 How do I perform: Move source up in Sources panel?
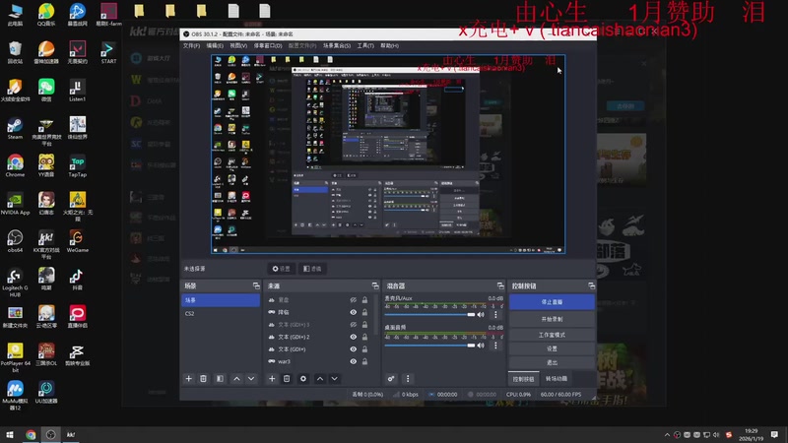point(319,379)
